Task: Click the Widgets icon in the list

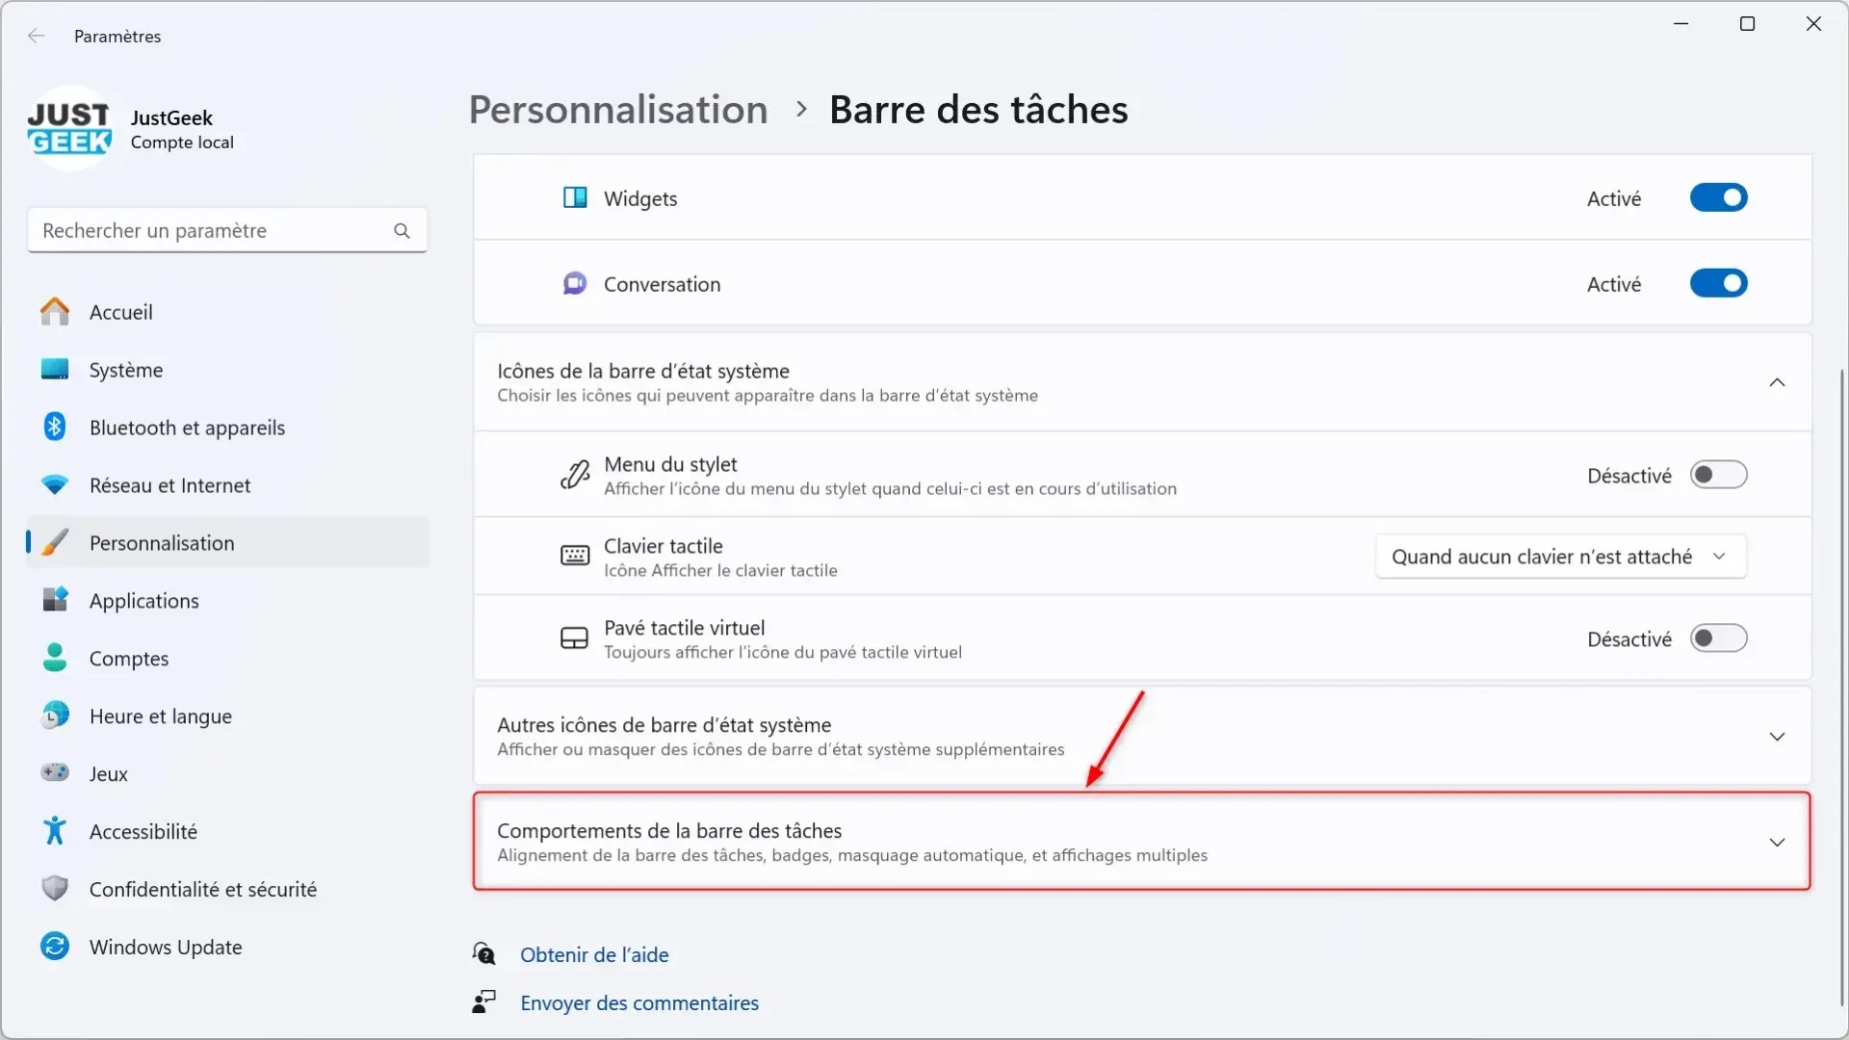Action: coord(575,197)
